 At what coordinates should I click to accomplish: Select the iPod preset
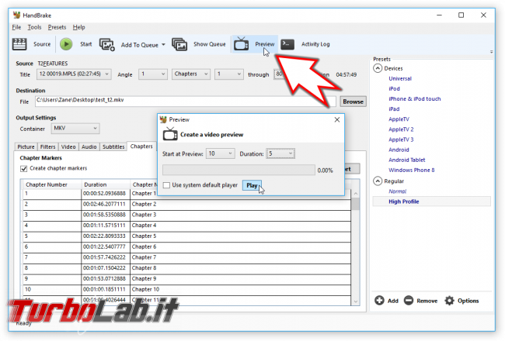click(x=394, y=88)
